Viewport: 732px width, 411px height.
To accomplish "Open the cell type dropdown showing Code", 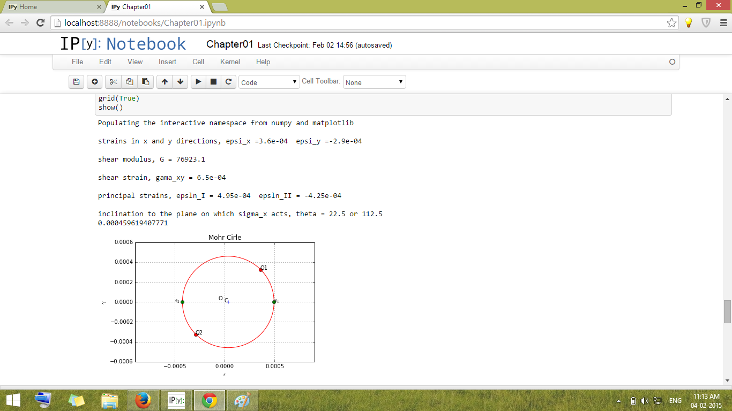I will coord(269,82).
